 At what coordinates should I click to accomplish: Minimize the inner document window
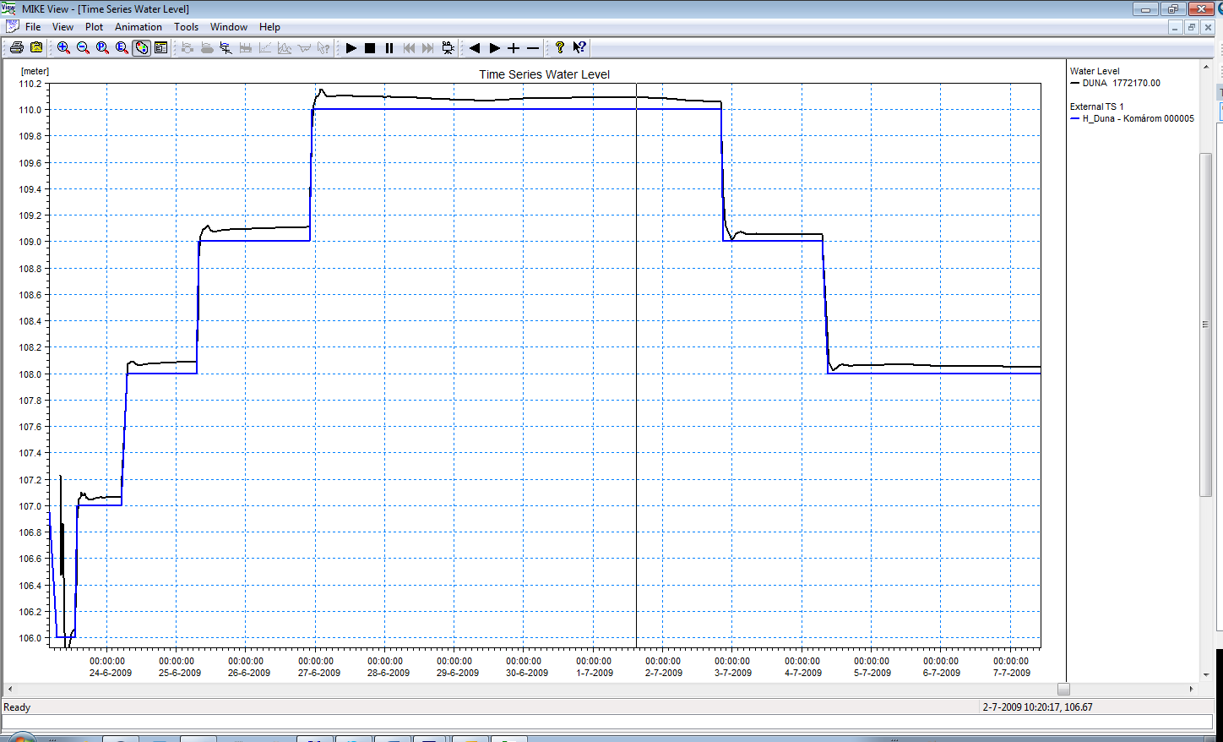point(1175,27)
